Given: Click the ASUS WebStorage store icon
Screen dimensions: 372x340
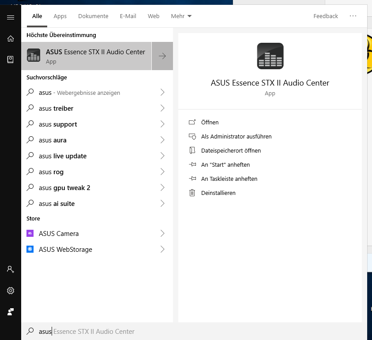Looking at the screenshot, I should (x=30, y=249).
